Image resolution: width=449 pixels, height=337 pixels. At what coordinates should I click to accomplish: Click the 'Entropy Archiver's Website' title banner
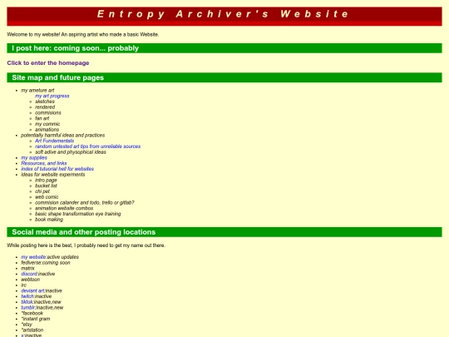point(224,17)
